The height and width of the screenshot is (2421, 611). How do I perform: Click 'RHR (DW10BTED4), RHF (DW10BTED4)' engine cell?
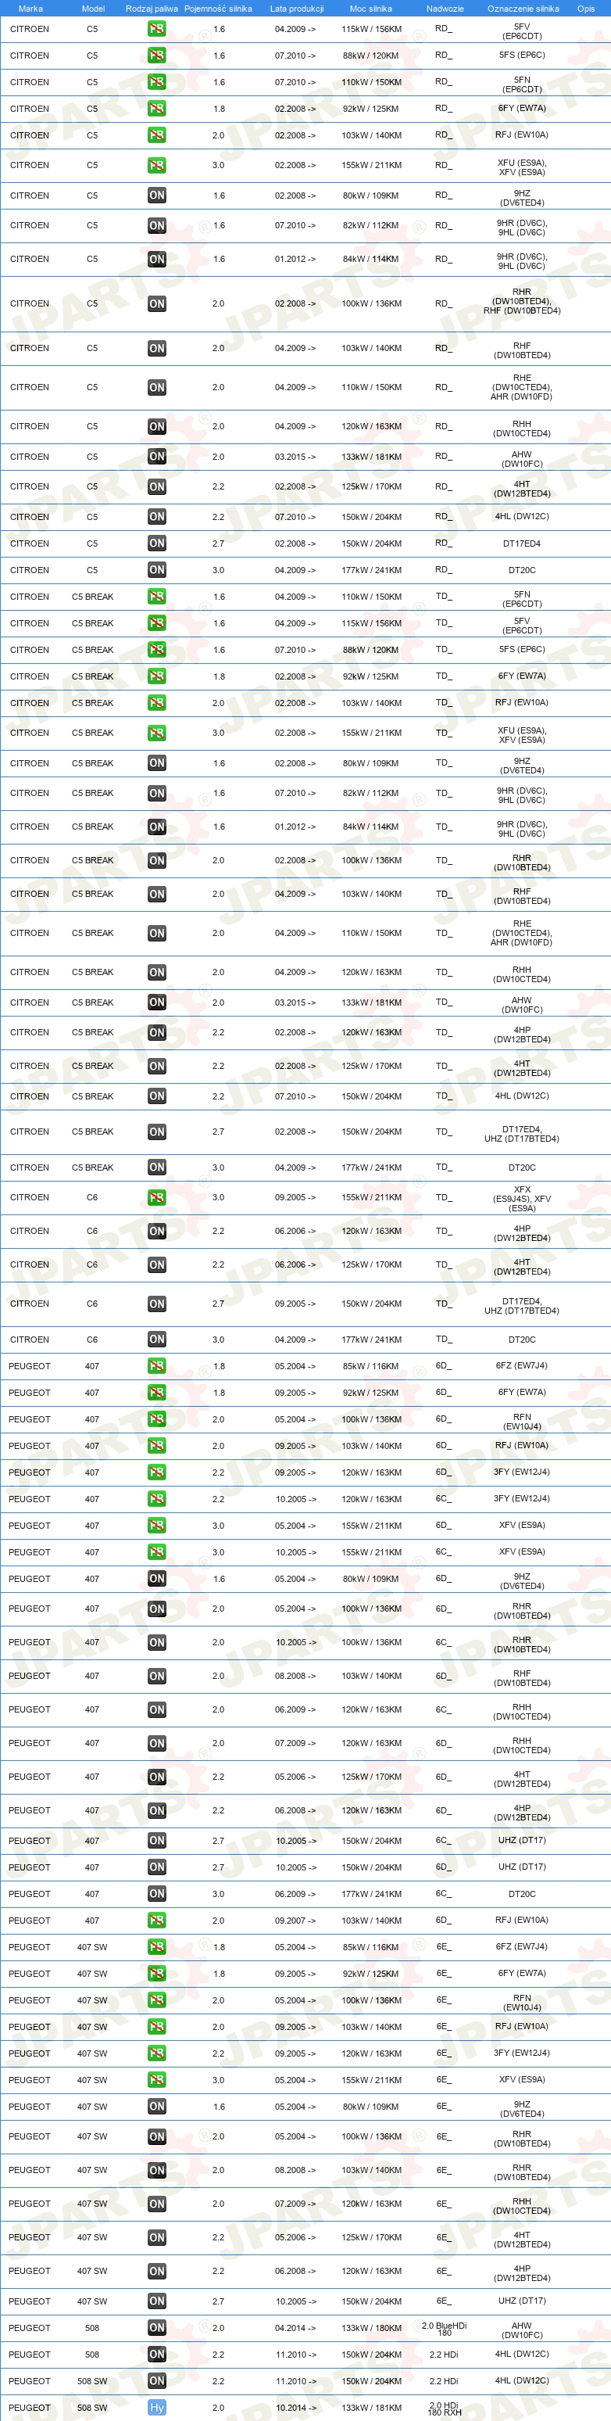pyautogui.click(x=522, y=301)
